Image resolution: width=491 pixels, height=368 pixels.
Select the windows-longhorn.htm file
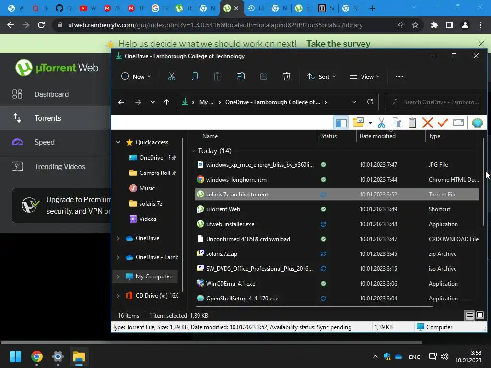click(x=337, y=180)
